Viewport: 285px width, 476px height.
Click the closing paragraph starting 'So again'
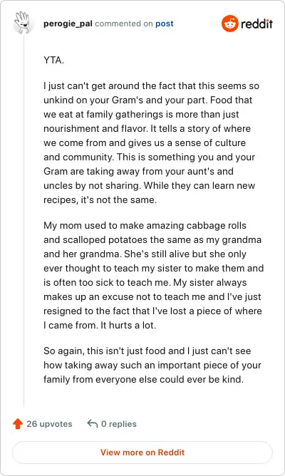click(x=152, y=365)
